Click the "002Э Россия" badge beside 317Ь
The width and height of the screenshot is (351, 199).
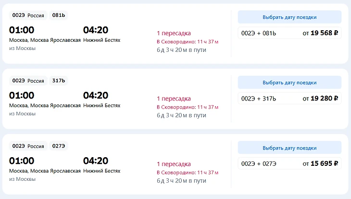click(x=28, y=81)
